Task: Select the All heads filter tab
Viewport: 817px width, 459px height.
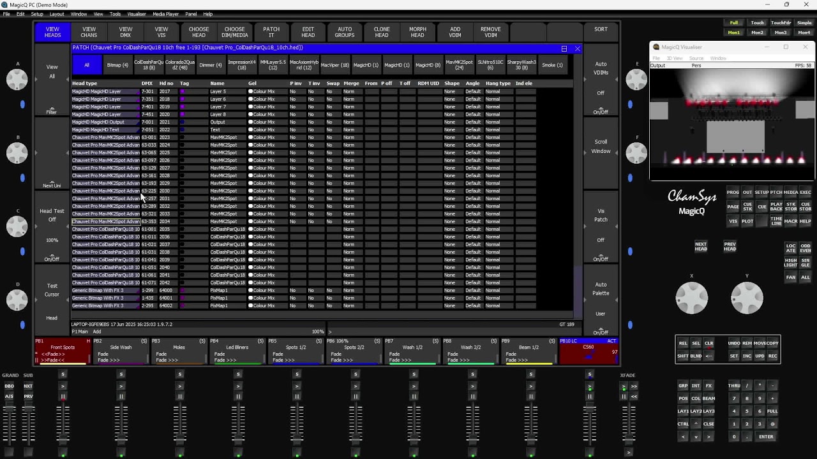Action: [x=87, y=65]
